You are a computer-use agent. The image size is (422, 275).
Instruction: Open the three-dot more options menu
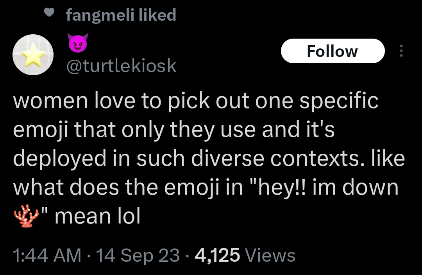click(x=401, y=51)
